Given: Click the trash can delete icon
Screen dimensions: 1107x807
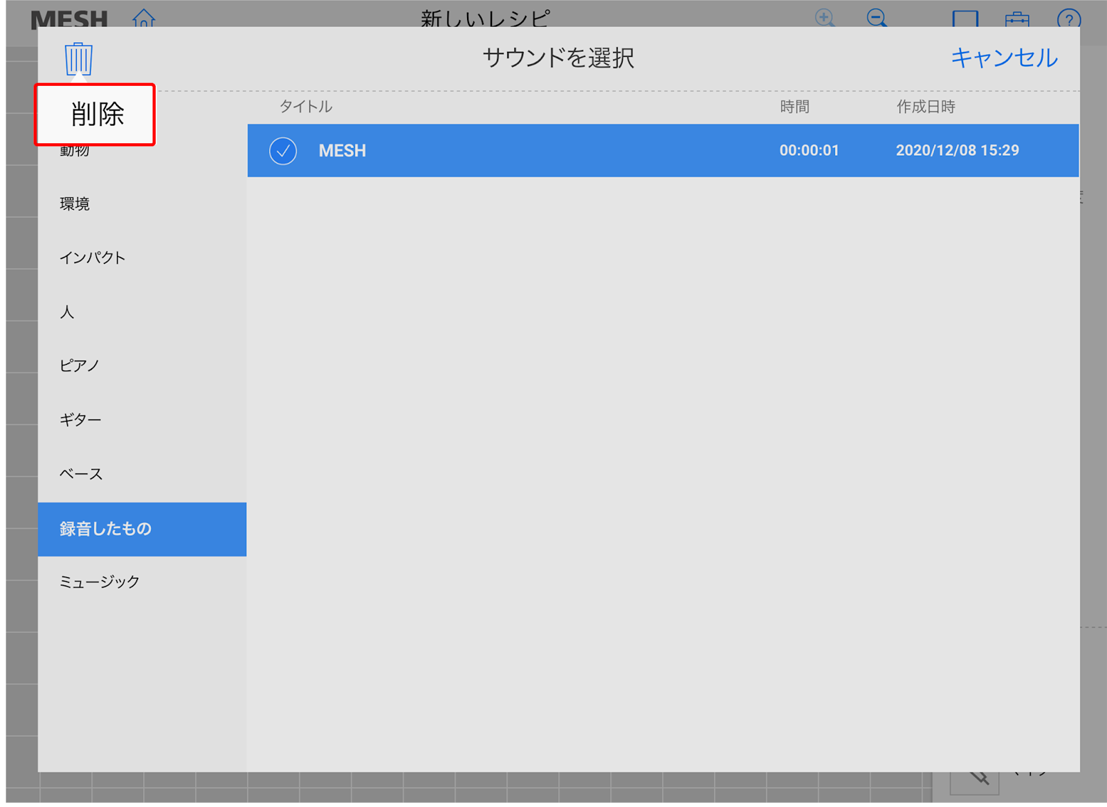Looking at the screenshot, I should click(x=79, y=59).
